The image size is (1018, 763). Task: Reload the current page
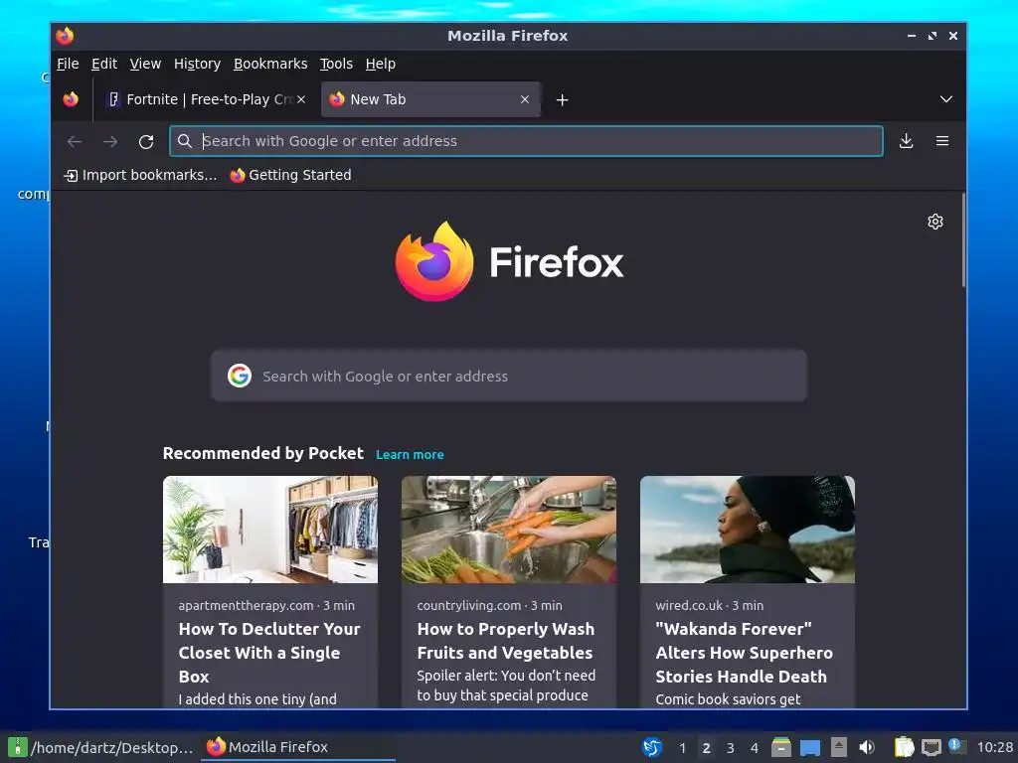(x=146, y=141)
